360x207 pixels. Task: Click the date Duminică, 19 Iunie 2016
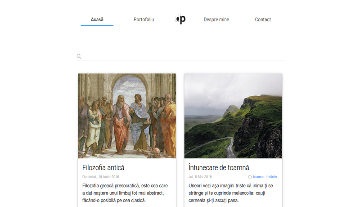pos(100,177)
